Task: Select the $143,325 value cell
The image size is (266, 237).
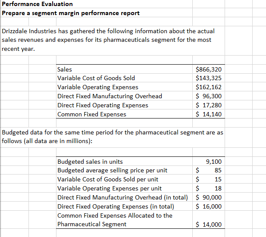Action: pos(209,78)
